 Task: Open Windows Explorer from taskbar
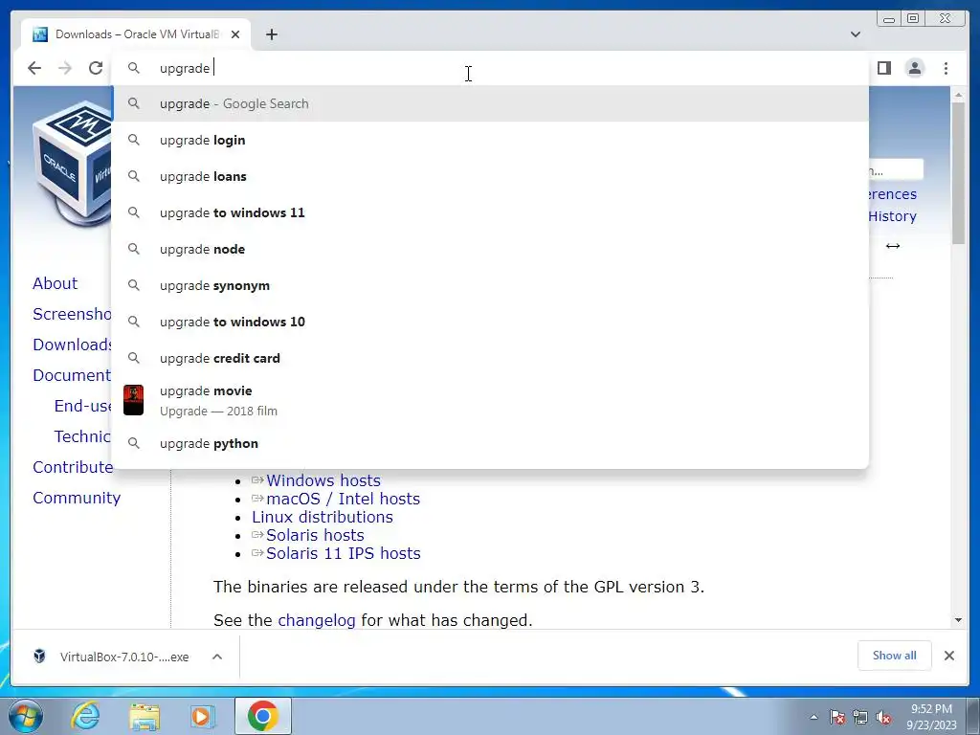click(145, 716)
